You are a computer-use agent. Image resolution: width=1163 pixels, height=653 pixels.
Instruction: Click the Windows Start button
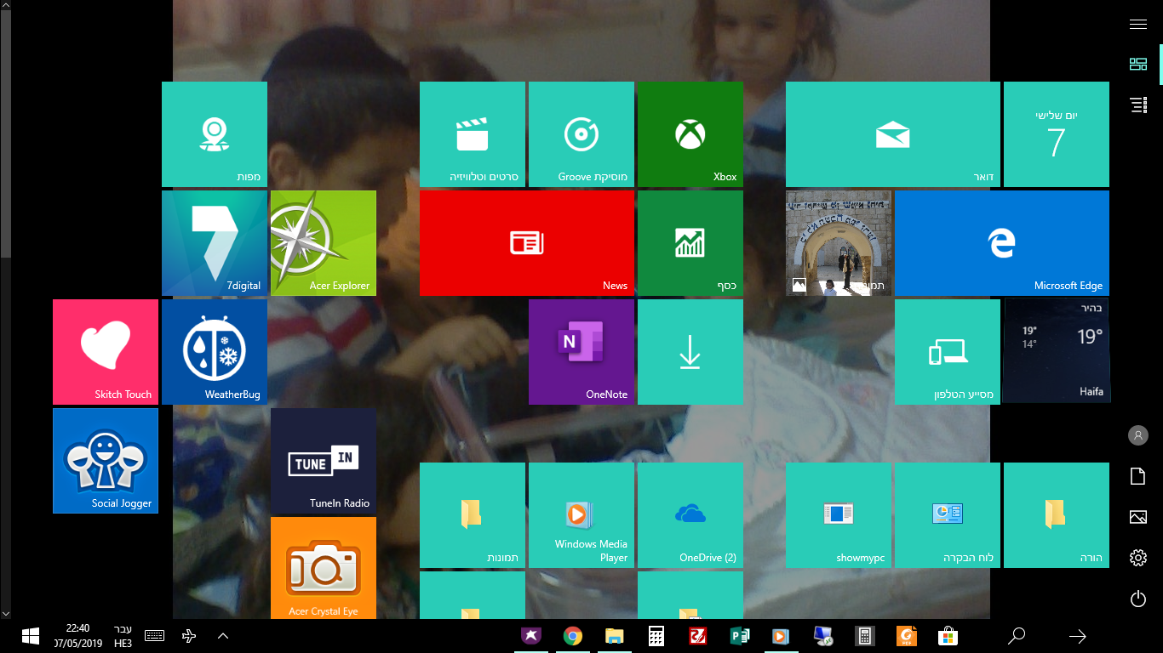pos(31,636)
